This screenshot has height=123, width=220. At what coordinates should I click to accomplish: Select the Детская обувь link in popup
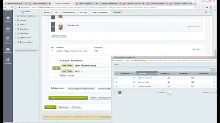click(x=144, y=82)
